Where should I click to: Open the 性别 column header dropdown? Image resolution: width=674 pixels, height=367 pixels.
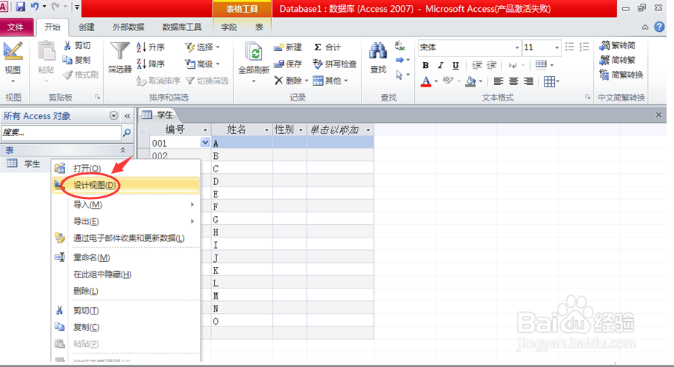click(x=301, y=129)
